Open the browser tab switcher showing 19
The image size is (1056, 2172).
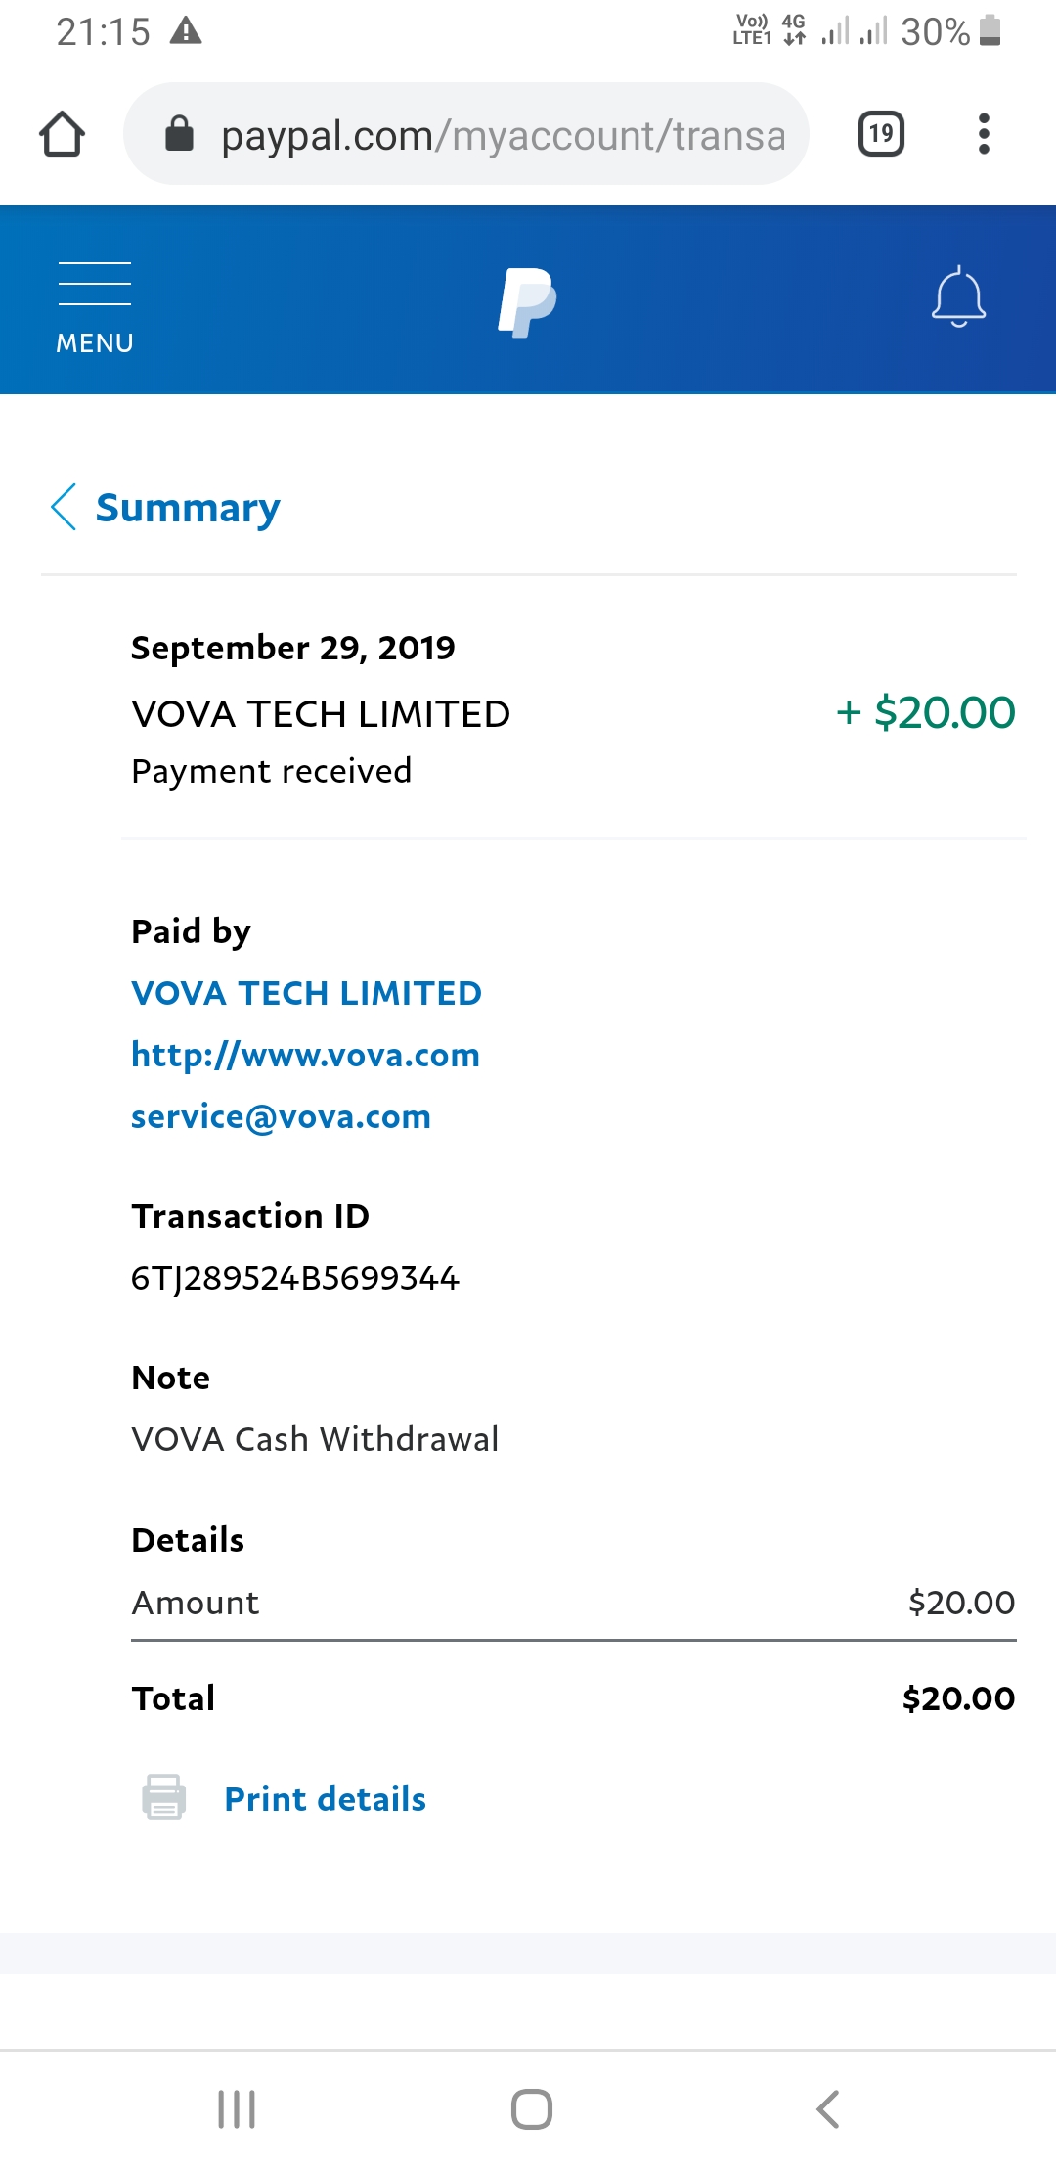[881, 134]
